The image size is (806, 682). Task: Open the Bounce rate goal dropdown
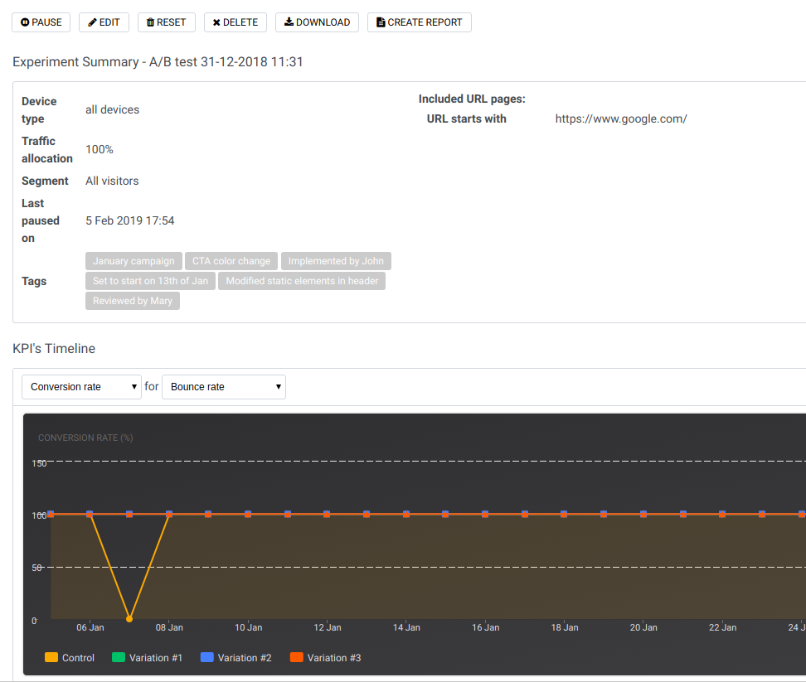(x=224, y=387)
